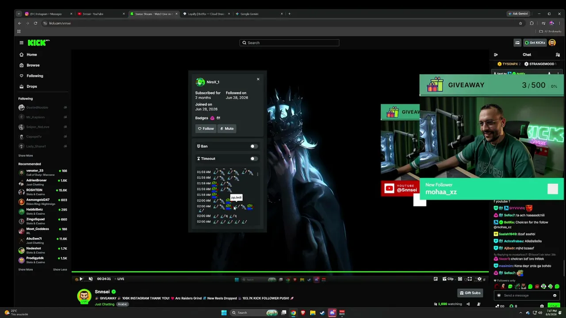Open Google Chrome from the taskbar
This screenshot has width=566, height=318.
[293, 313]
